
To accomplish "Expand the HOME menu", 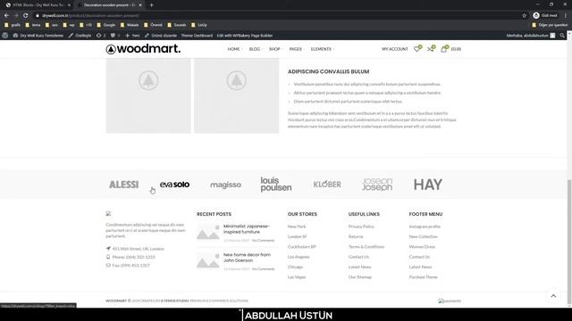I will coord(234,49).
